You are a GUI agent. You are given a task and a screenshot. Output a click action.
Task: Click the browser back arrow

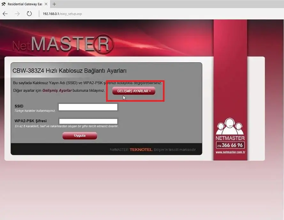click(x=5, y=14)
